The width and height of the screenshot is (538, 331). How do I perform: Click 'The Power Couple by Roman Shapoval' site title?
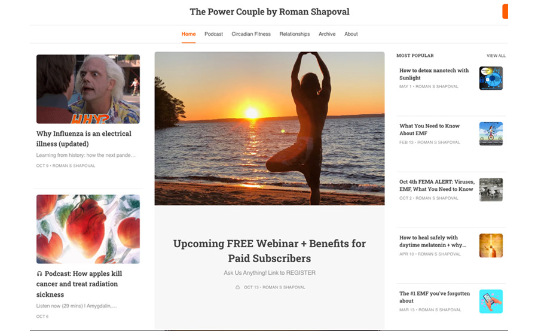click(x=270, y=12)
